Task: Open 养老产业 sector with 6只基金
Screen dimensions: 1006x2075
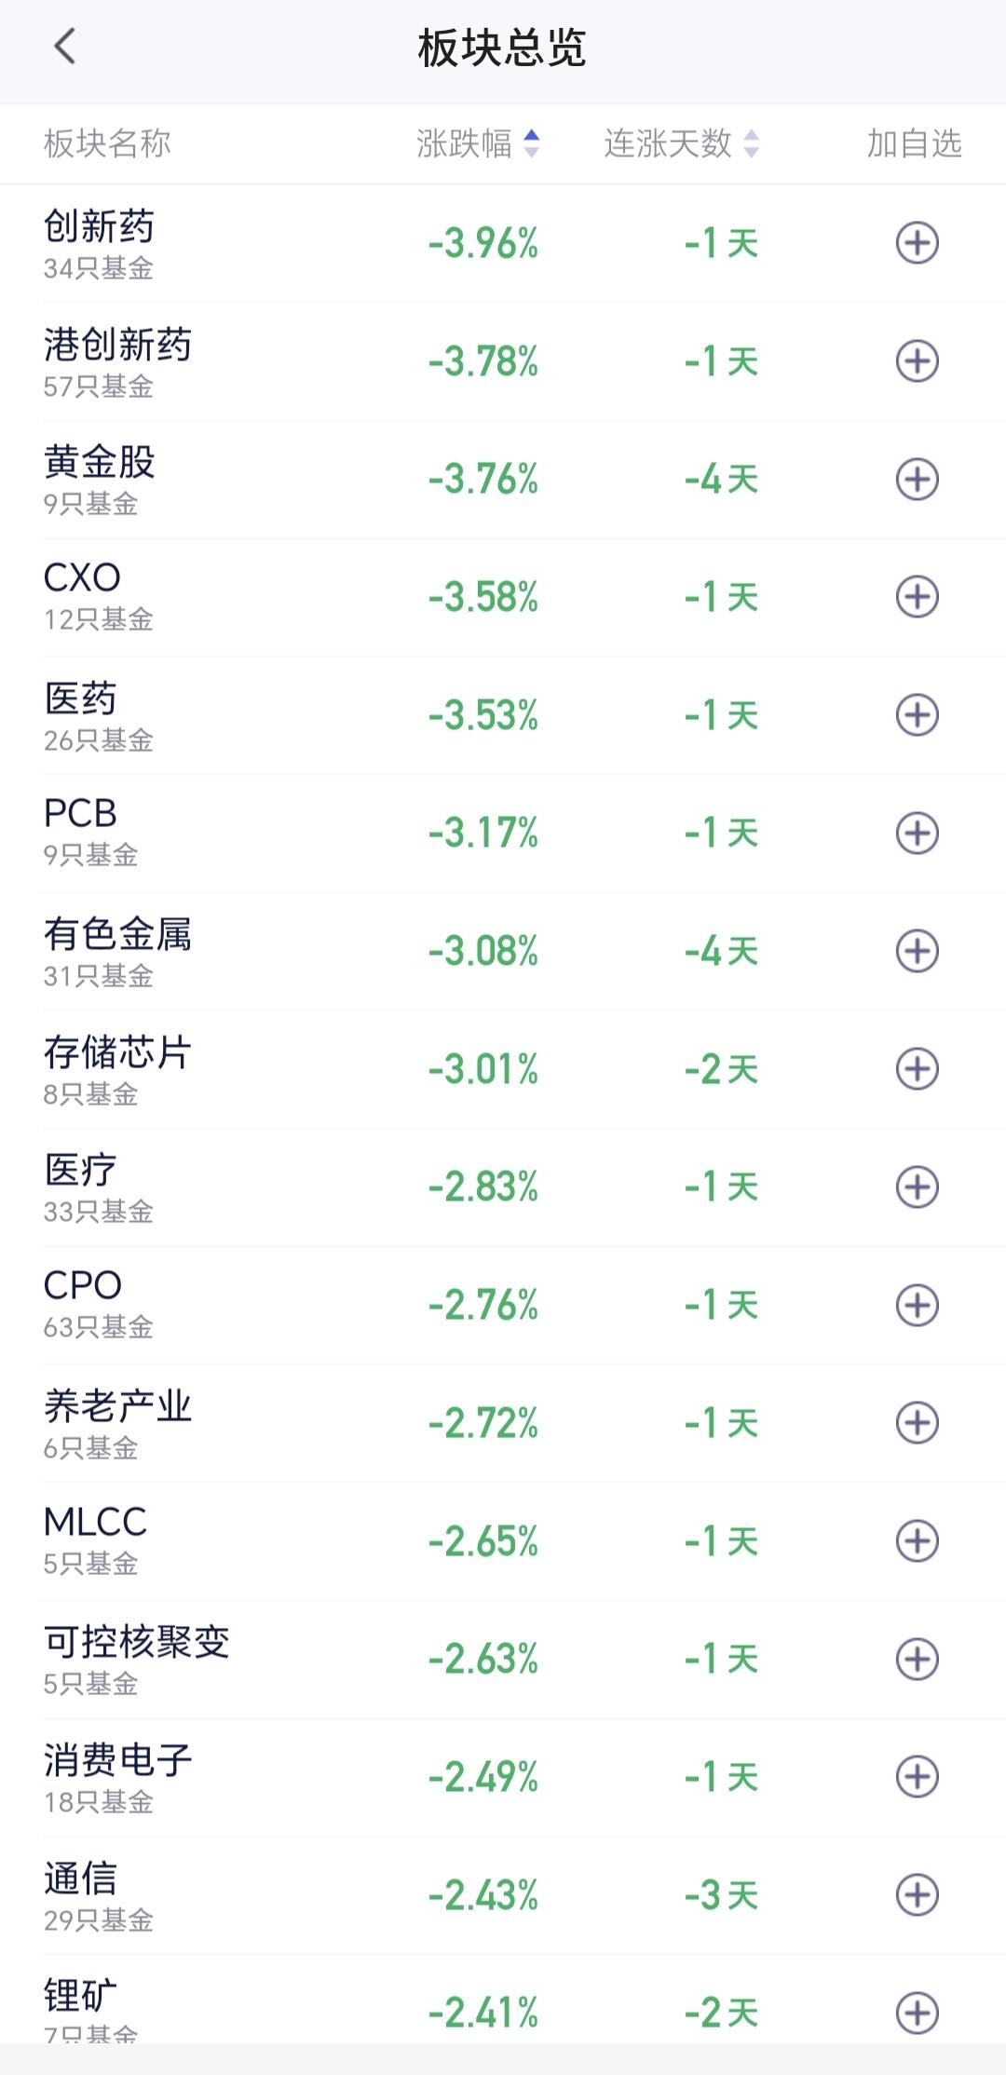Action: 503,1423
